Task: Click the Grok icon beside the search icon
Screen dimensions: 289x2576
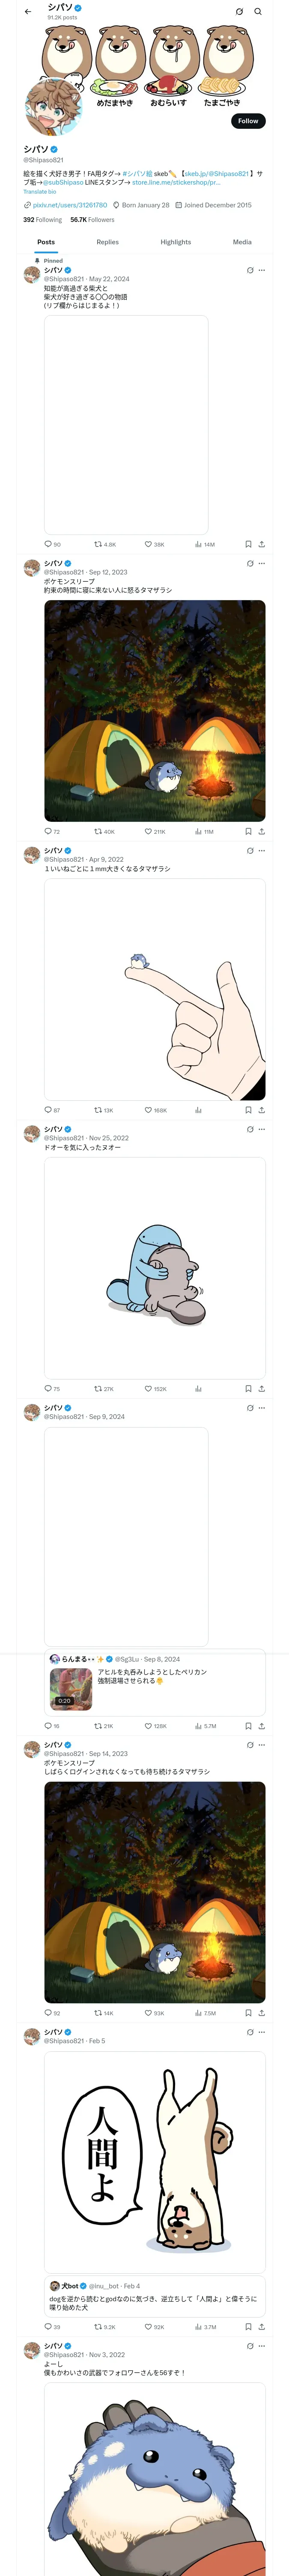Action: (x=239, y=12)
